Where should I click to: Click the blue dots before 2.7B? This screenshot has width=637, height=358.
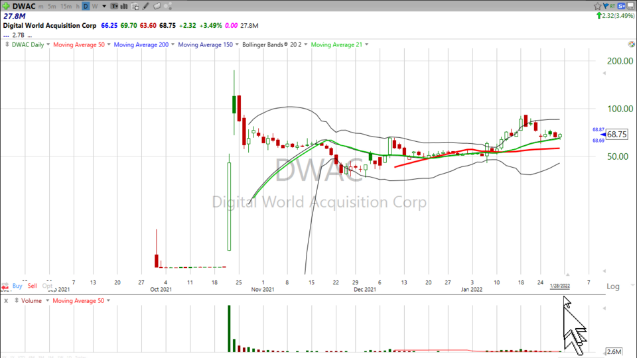click(x=6, y=36)
